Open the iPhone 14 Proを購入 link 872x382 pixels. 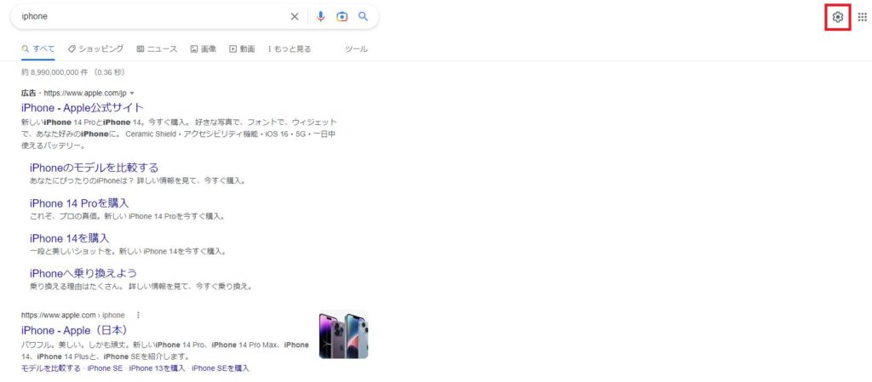click(79, 203)
